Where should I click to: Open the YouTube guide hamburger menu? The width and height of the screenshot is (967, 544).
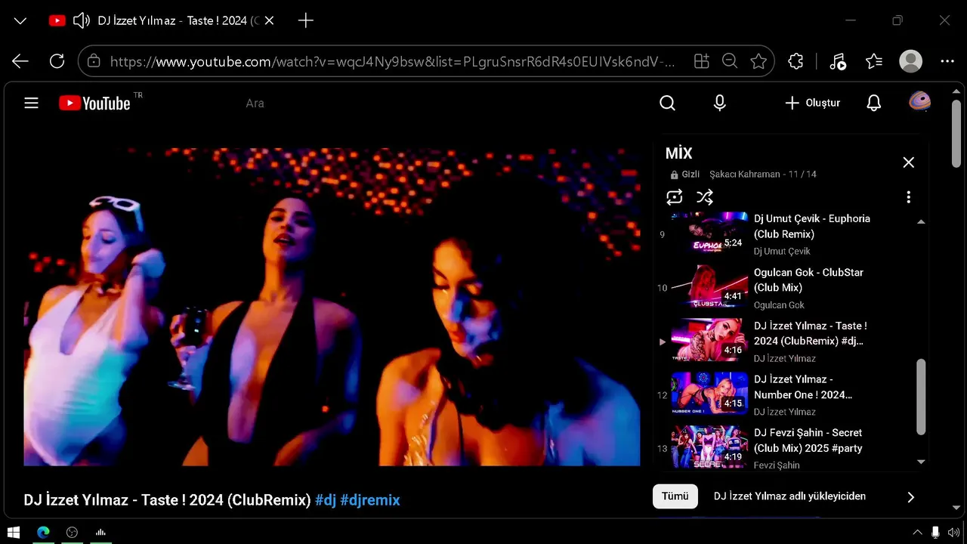click(31, 103)
